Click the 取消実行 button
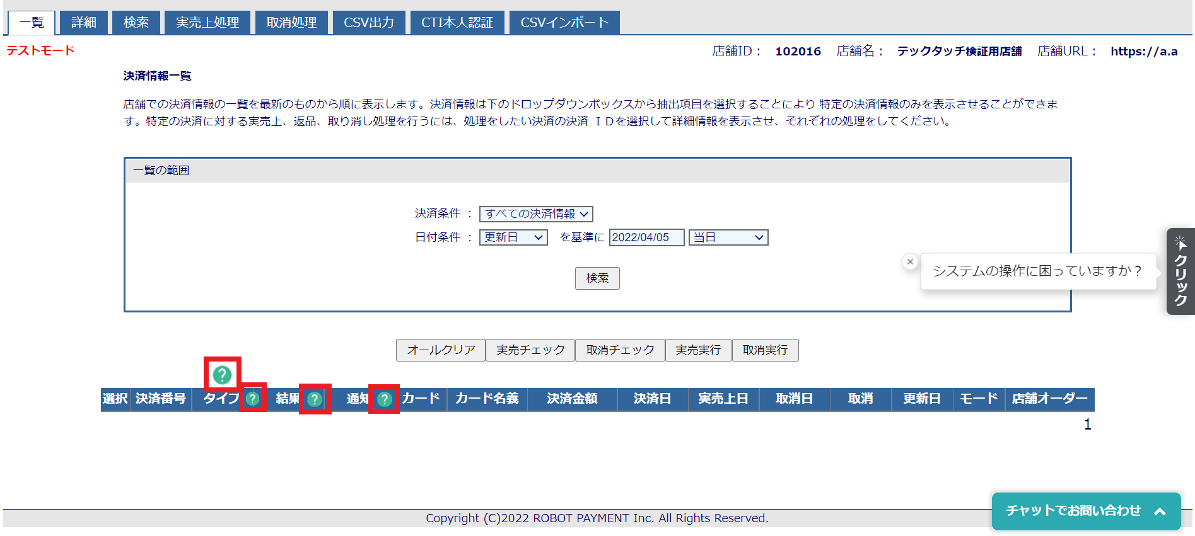 (x=764, y=350)
